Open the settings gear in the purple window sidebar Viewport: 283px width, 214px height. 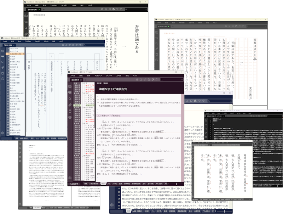pyautogui.click(x=70, y=178)
